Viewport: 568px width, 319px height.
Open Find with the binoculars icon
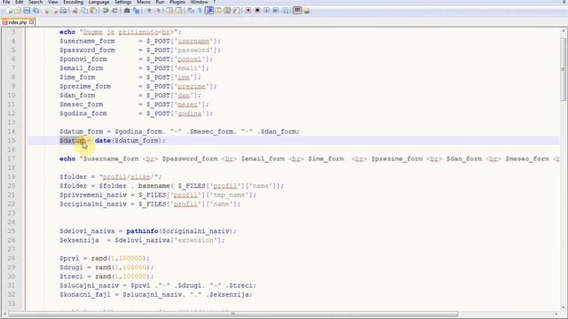127,11
